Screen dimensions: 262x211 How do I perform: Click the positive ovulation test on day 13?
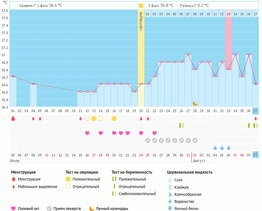pos(94,118)
